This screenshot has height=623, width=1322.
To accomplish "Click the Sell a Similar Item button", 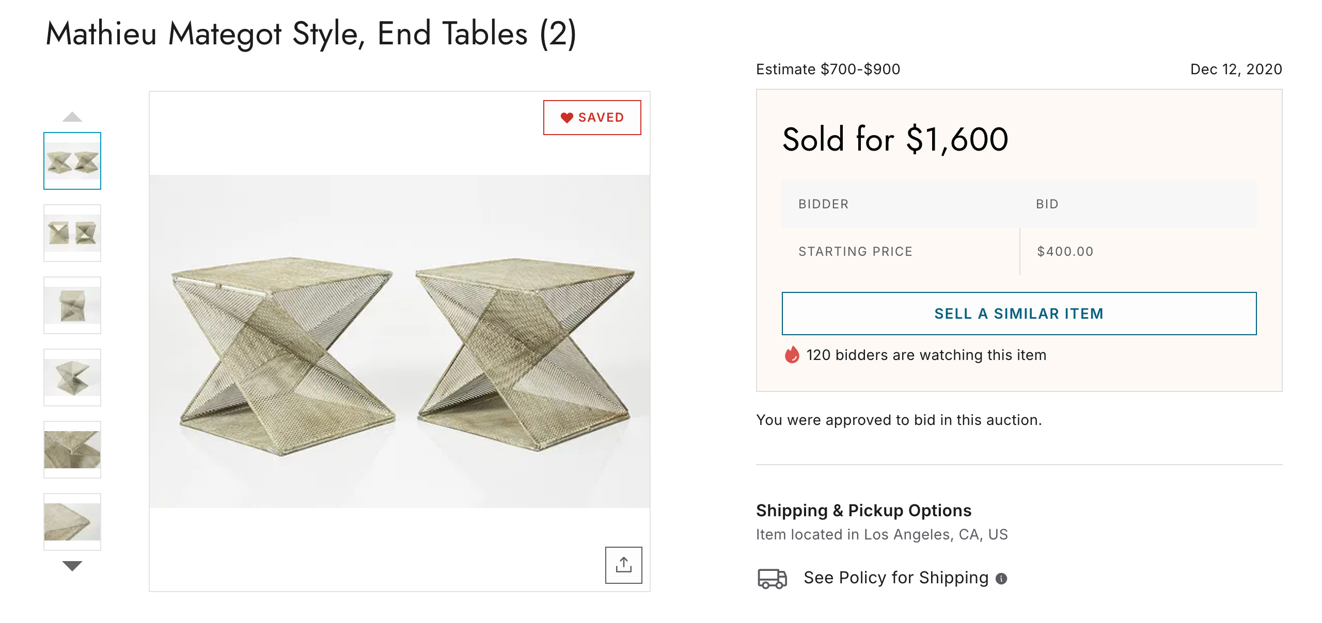I will pyautogui.click(x=1019, y=314).
